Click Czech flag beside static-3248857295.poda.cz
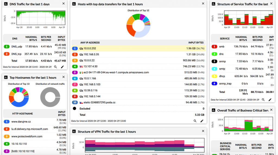 click(81, 103)
